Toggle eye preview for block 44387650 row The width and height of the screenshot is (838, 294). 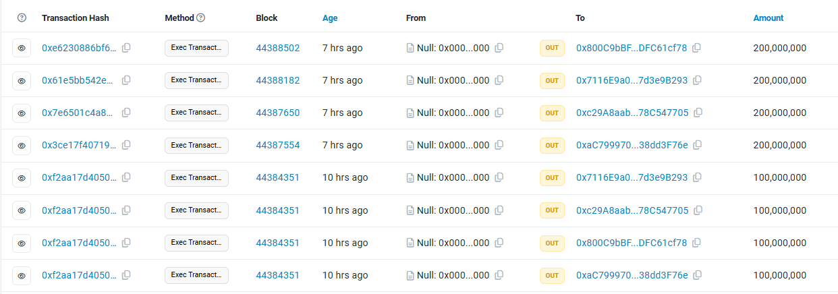click(x=22, y=113)
